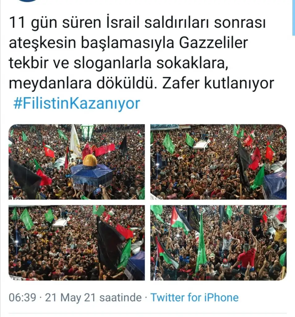Click the phrase "Zafer kutlanıyor" in the tweet
Viewport: 295px width, 317px height.
[218, 83]
